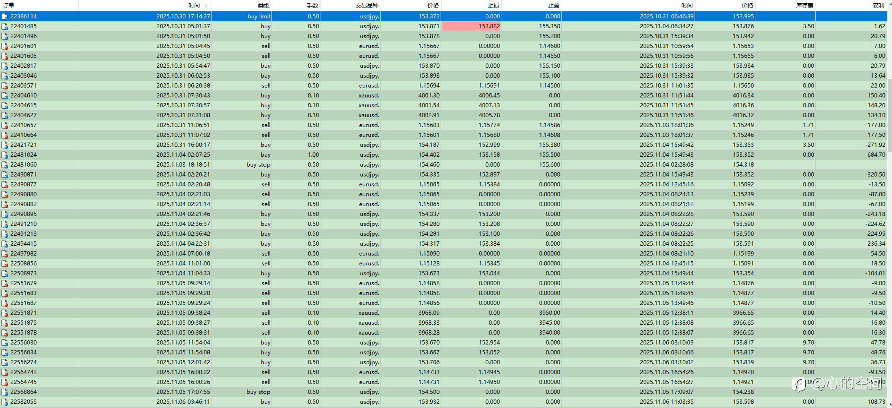Viewport: 892px width, 408px height.
Task: Click the close price 154.318
Action: 743,165
